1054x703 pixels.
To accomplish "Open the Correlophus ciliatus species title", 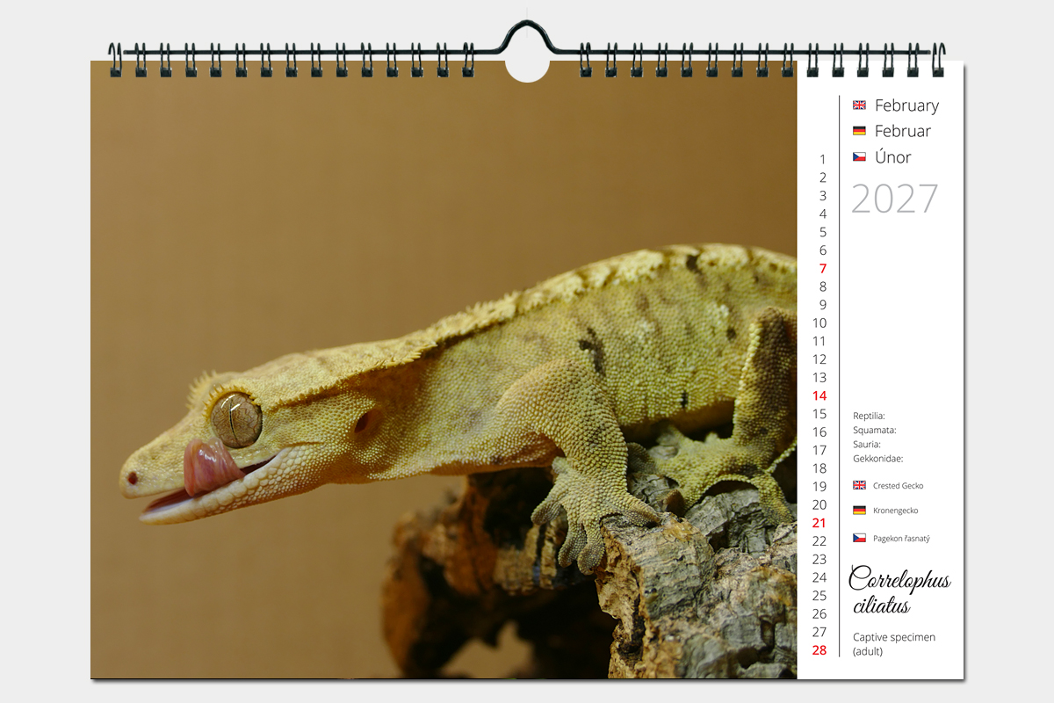I will click(899, 591).
